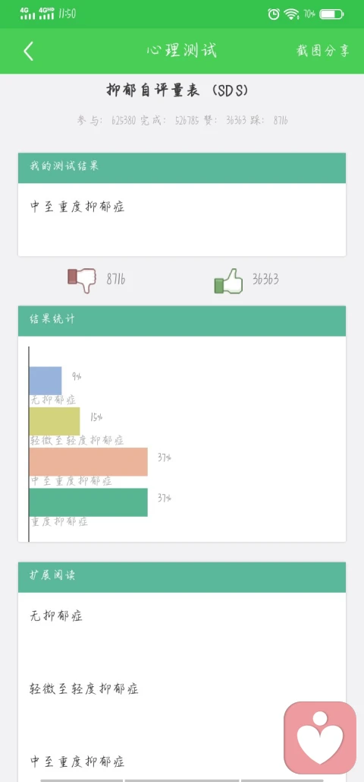Tap the thumbs-down dislike icon

point(82,280)
